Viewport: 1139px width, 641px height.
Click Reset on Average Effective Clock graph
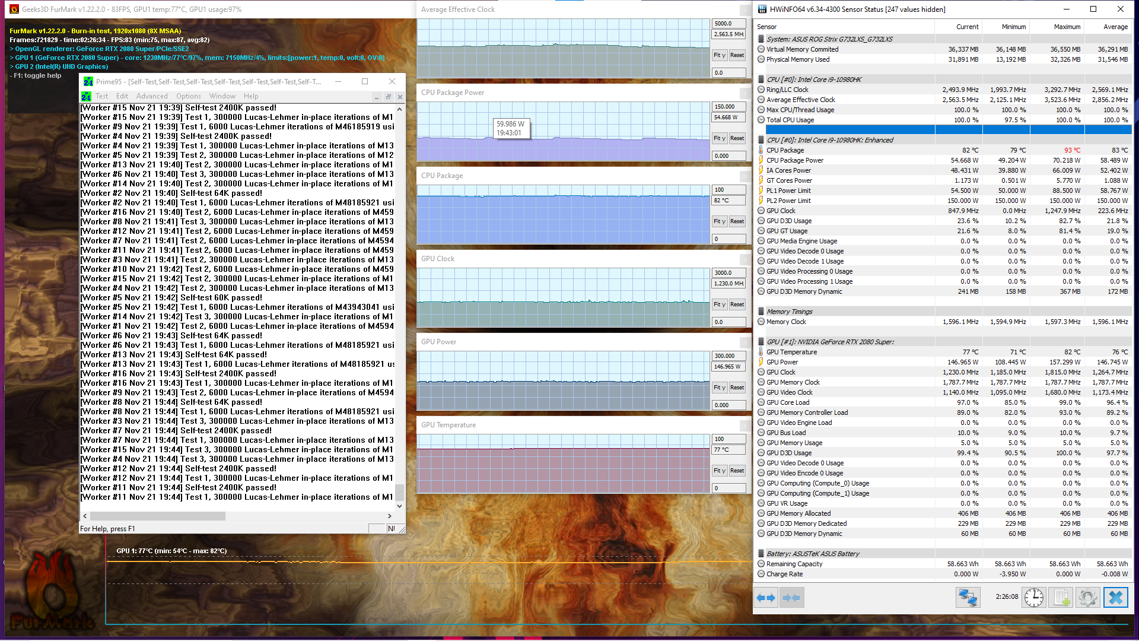coord(737,55)
